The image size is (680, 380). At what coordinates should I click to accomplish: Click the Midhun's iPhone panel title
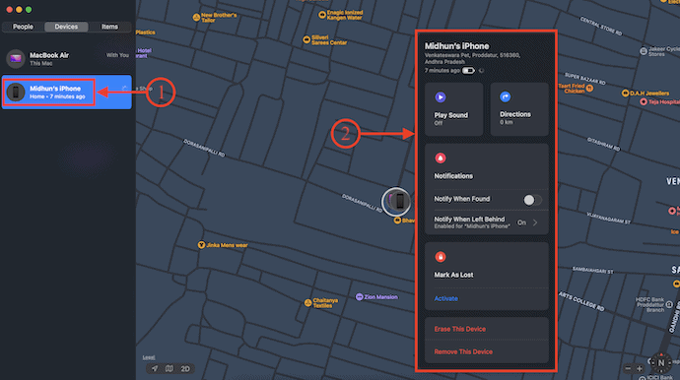pyautogui.click(x=456, y=46)
